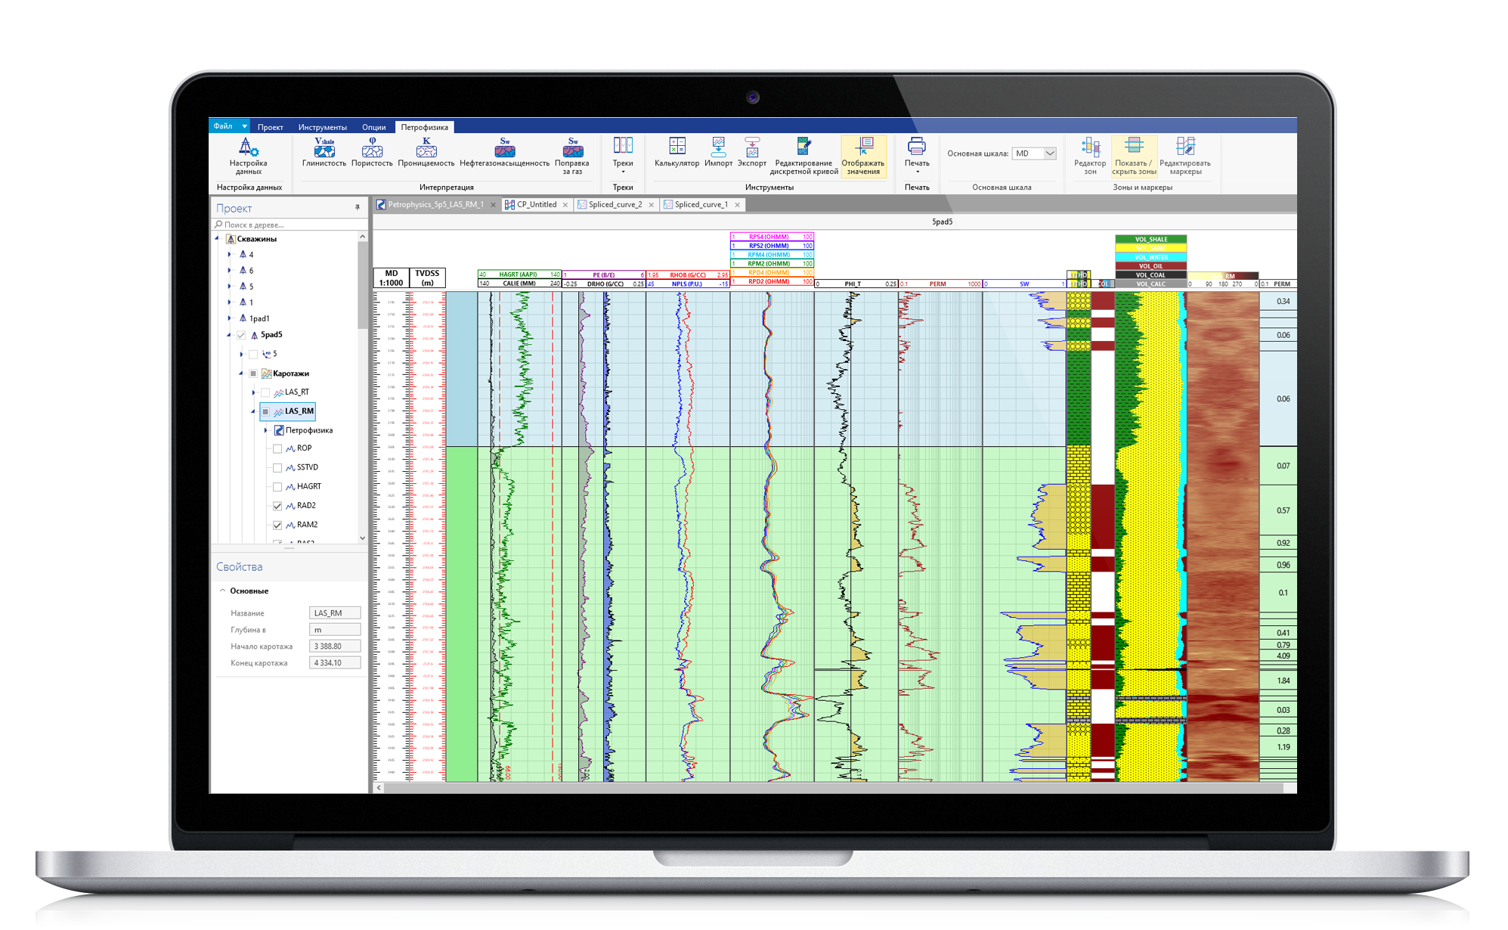Image resolution: width=1508 pixels, height=930 pixels.
Task: Close the CP_Untitled tab
Action: click(565, 205)
